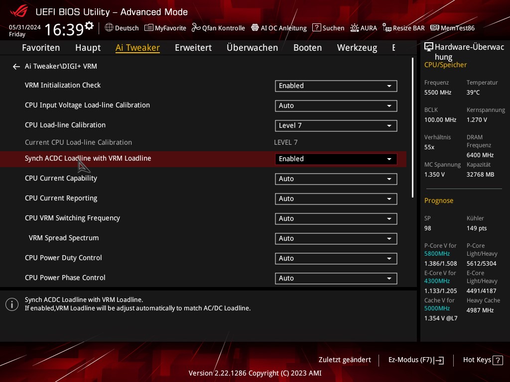Toggle the Resize BAR icon

pos(386,28)
